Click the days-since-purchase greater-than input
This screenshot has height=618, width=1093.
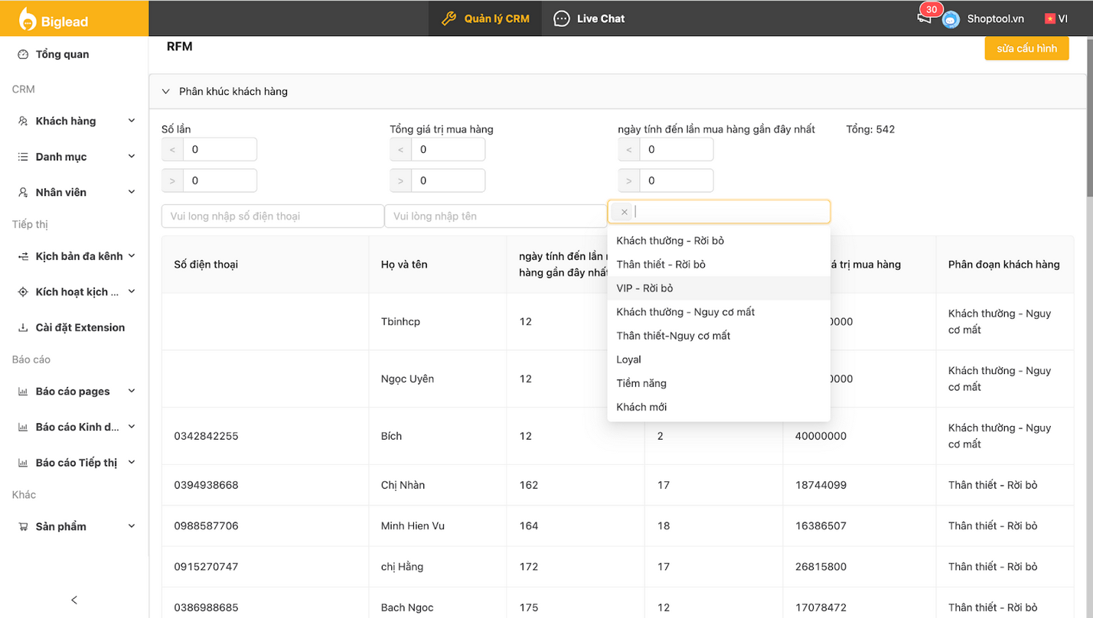pos(676,181)
